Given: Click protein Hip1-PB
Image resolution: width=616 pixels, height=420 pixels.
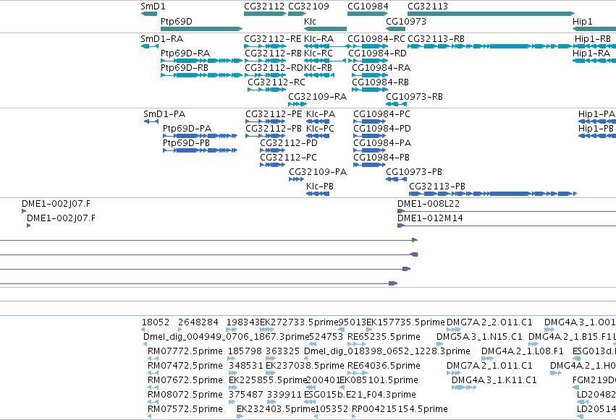Looking at the screenshot, I should [x=596, y=129].
